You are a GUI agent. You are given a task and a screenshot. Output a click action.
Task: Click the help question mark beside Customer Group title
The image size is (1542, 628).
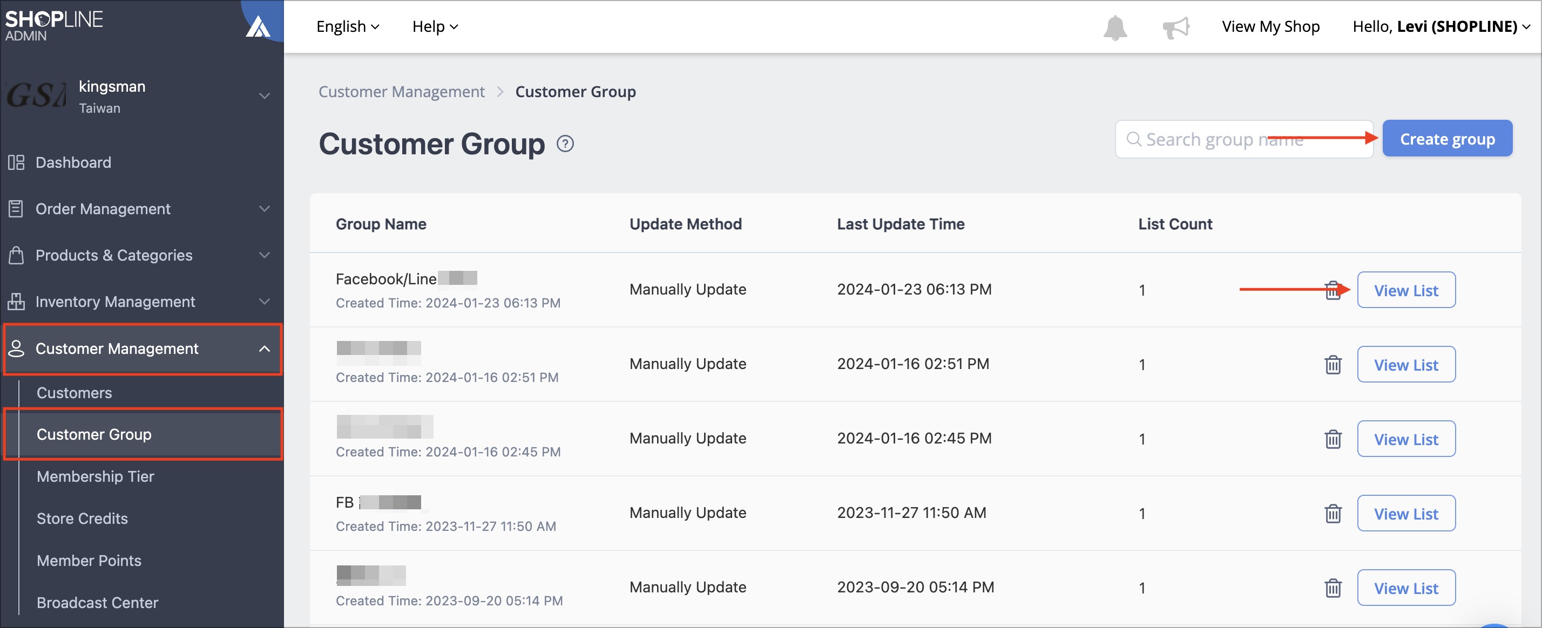pos(565,144)
